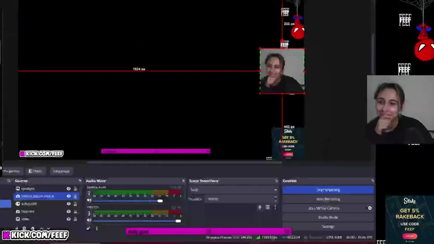Select the stake source row
Screen dimensions: 434x244
click(46, 219)
